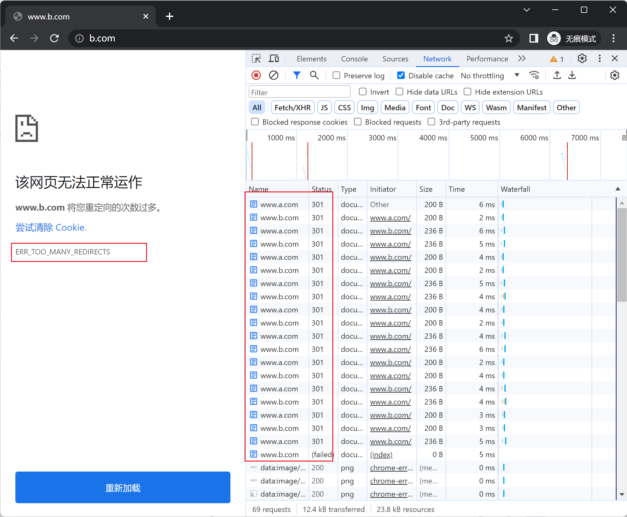Click the network Filter text field
This screenshot has width=627, height=517.
(299, 92)
